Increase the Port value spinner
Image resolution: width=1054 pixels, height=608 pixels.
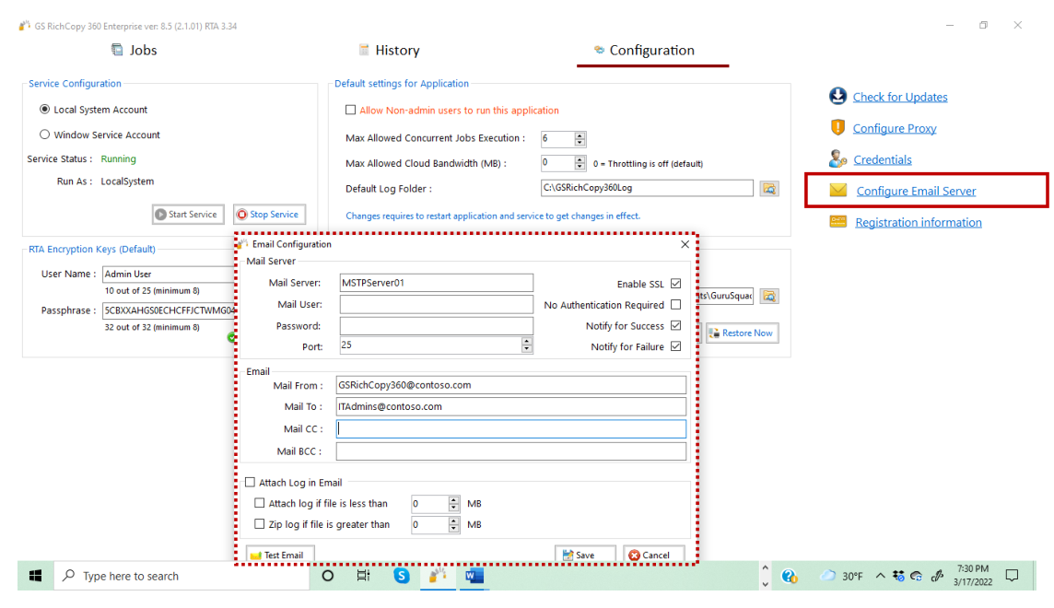(x=527, y=341)
